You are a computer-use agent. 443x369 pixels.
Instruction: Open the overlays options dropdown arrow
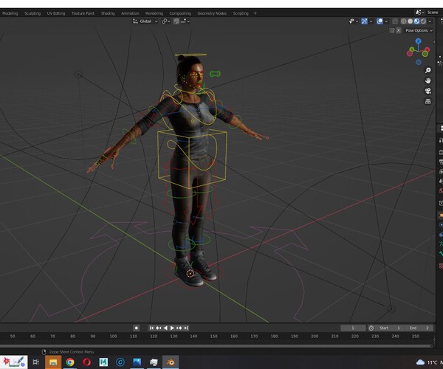(x=386, y=21)
